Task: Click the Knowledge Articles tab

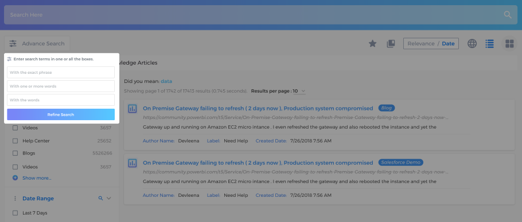Action: pos(138,63)
